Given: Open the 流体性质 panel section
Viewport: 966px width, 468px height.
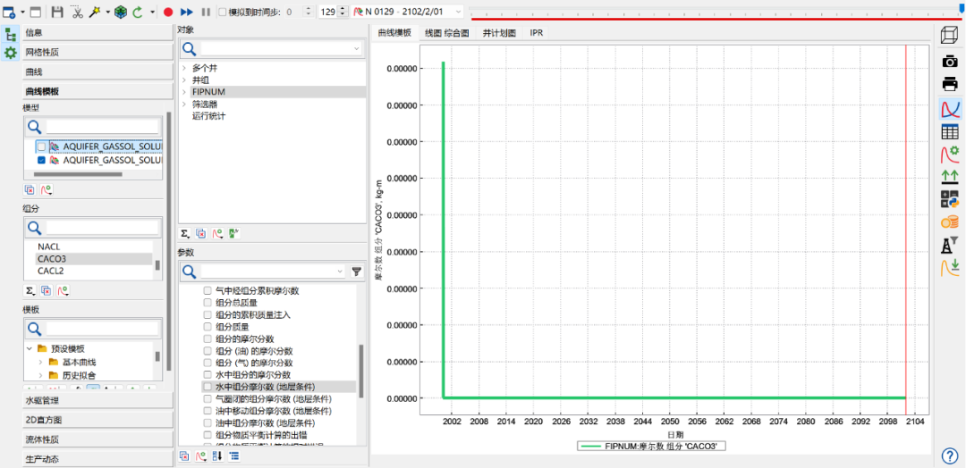Looking at the screenshot, I should (x=97, y=439).
